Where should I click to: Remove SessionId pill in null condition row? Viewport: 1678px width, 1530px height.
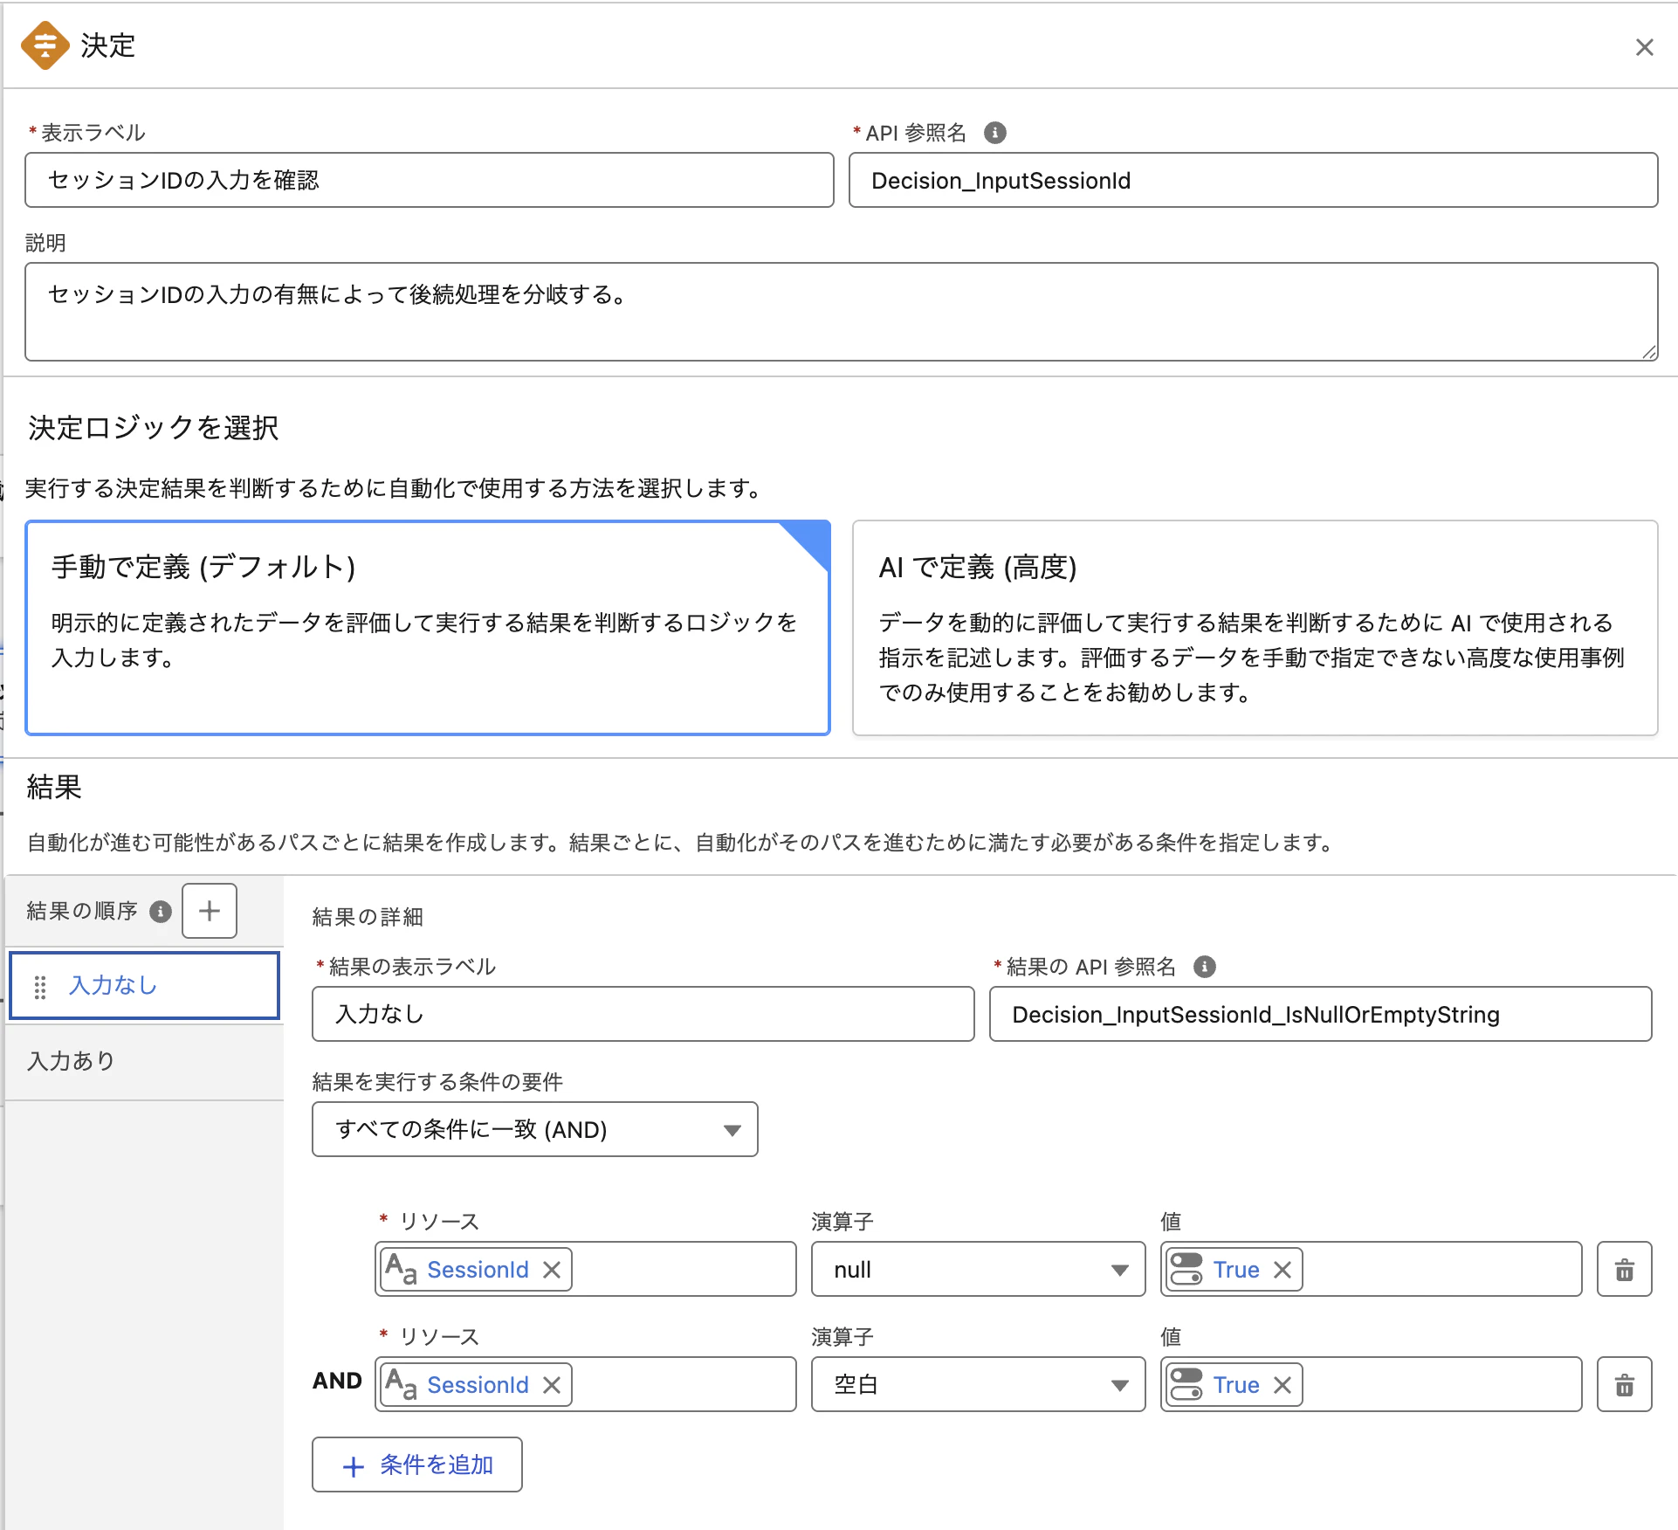tap(552, 1270)
